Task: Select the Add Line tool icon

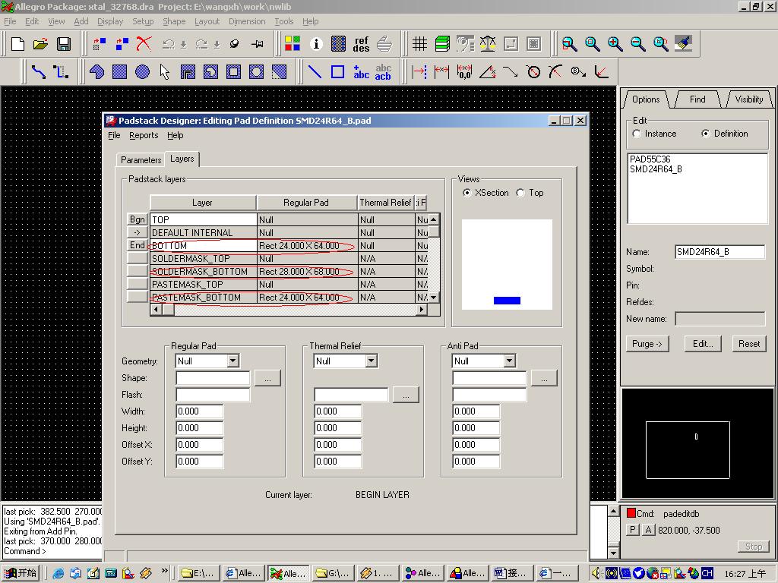Action: point(315,72)
